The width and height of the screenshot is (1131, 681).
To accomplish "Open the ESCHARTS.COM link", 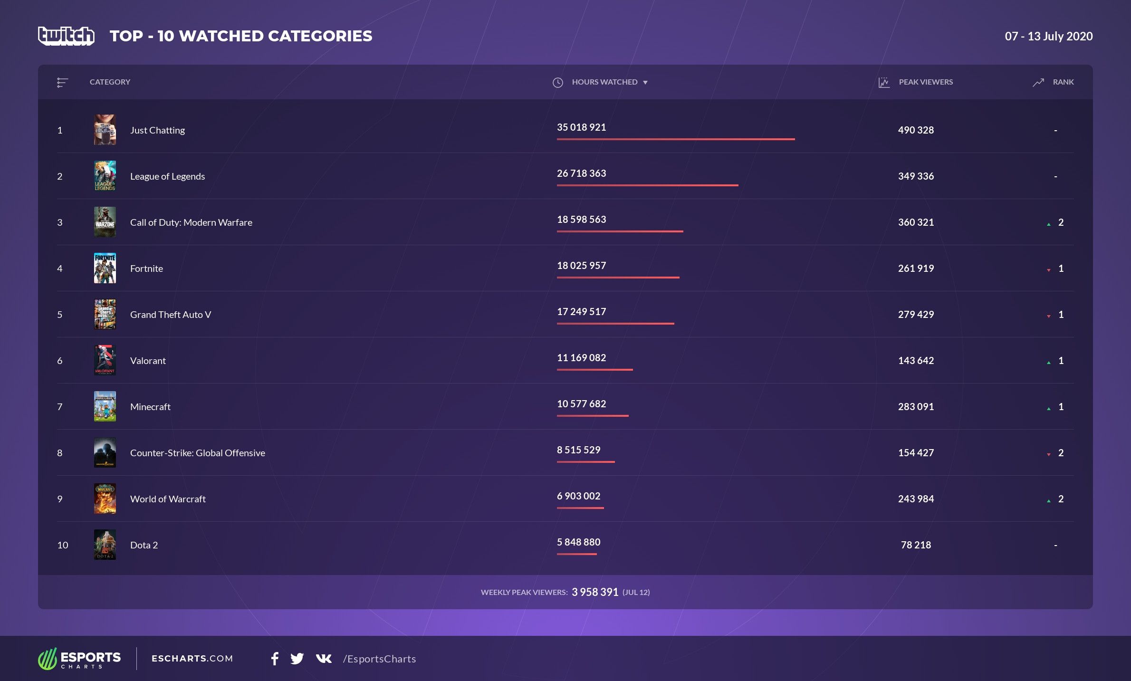I will point(192,659).
